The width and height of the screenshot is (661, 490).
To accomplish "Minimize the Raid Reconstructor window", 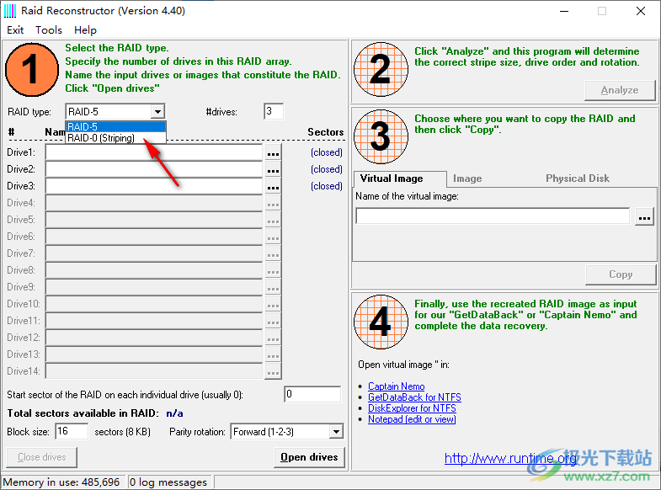I will (x=564, y=12).
